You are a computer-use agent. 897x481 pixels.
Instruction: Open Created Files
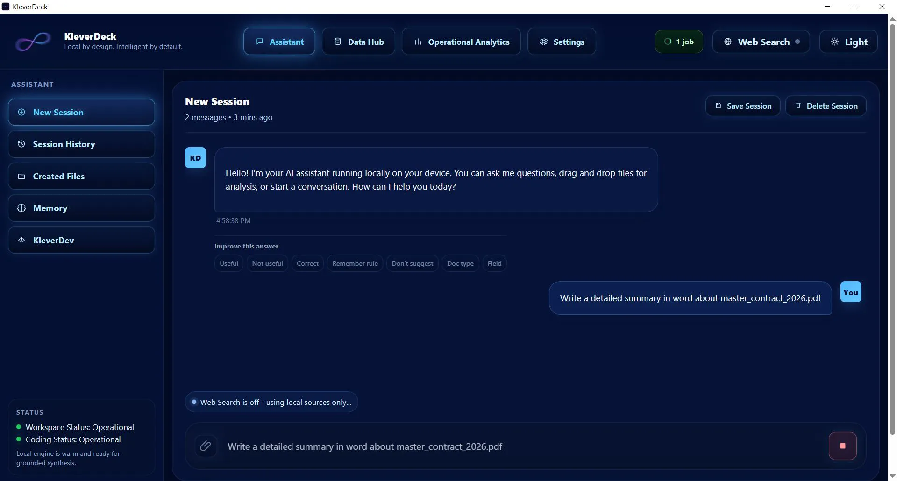click(x=81, y=176)
